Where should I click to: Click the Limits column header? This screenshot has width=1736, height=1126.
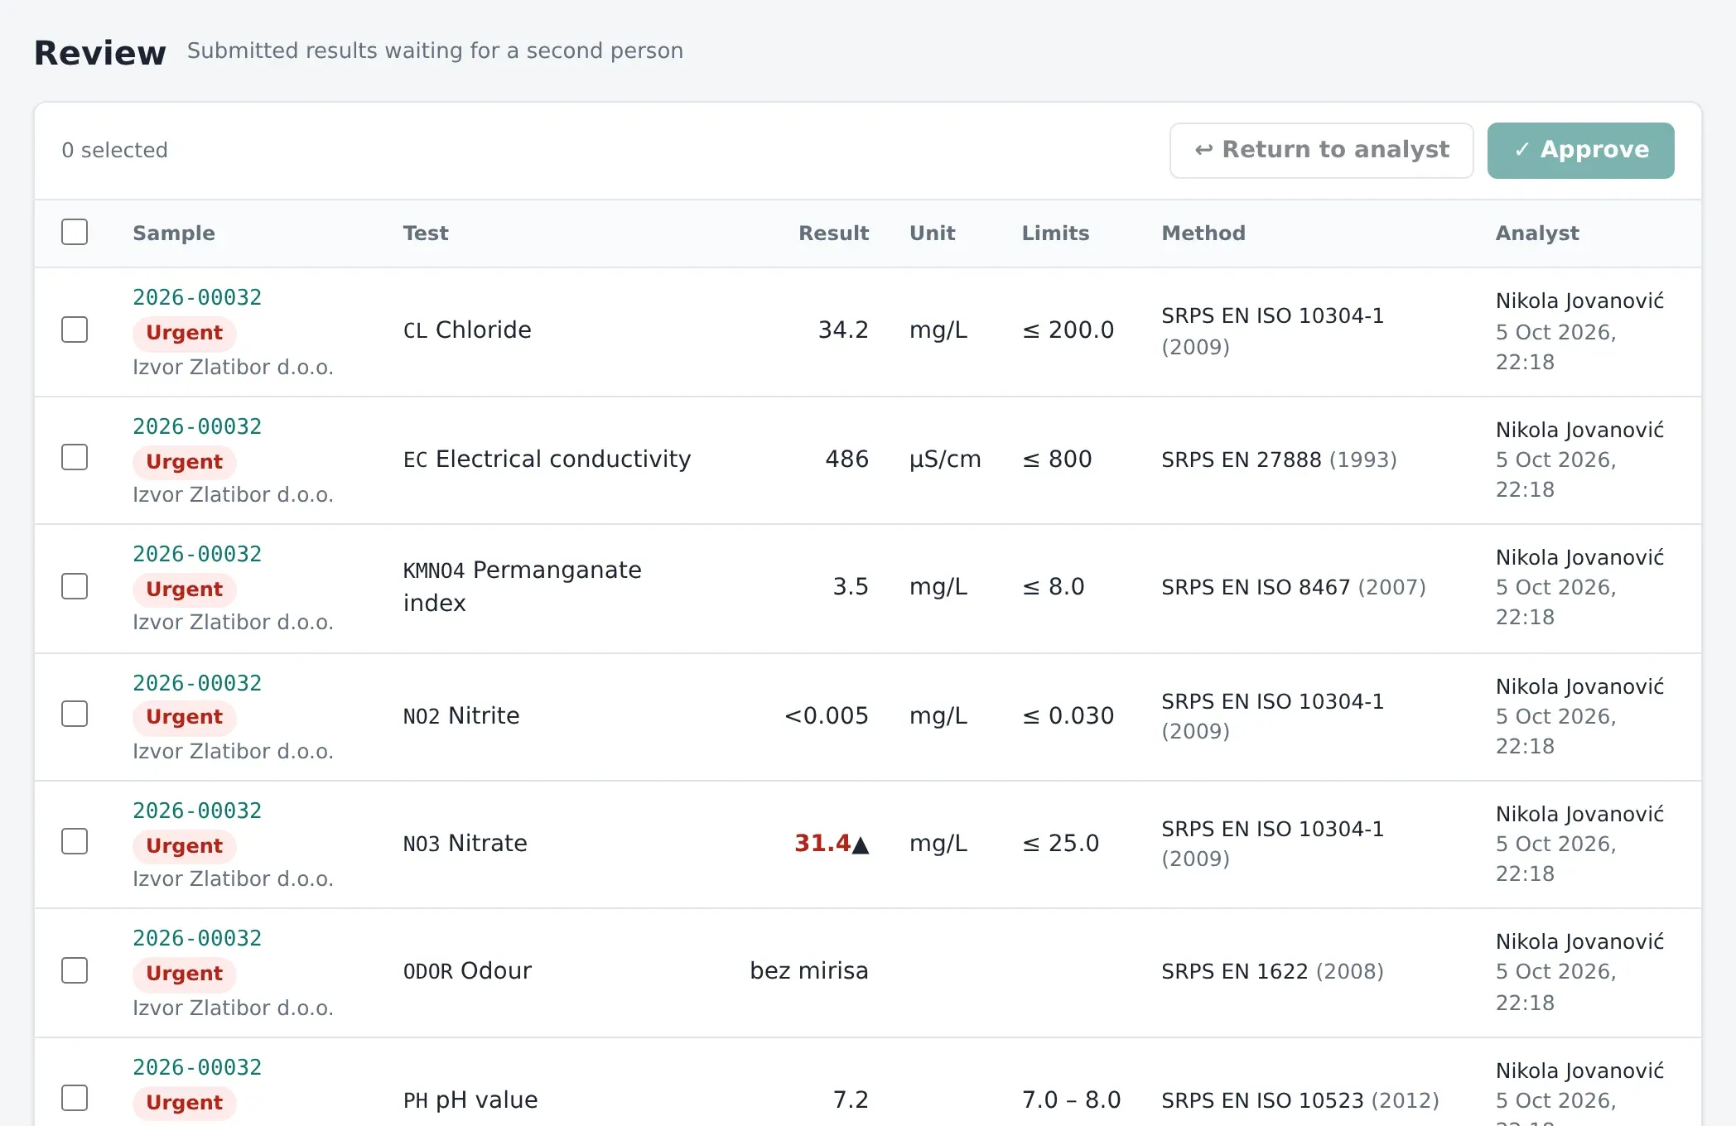coord(1055,233)
